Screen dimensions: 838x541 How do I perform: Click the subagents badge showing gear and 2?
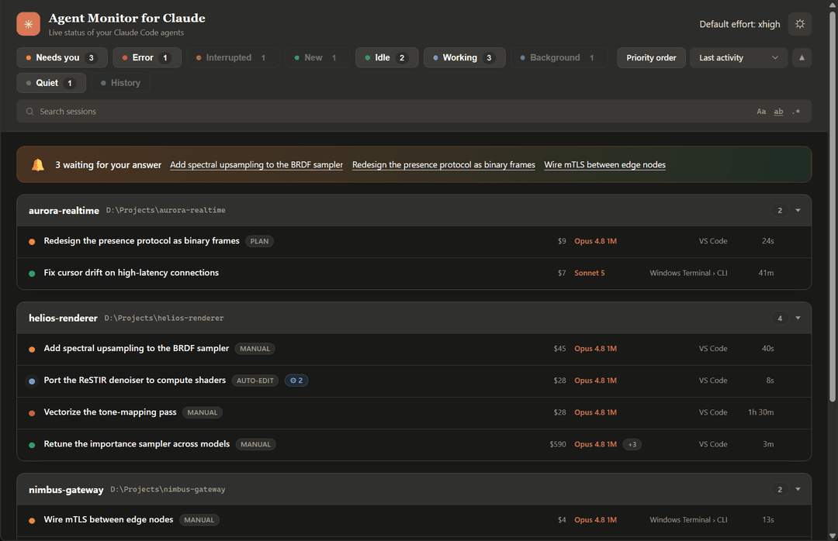[296, 381]
